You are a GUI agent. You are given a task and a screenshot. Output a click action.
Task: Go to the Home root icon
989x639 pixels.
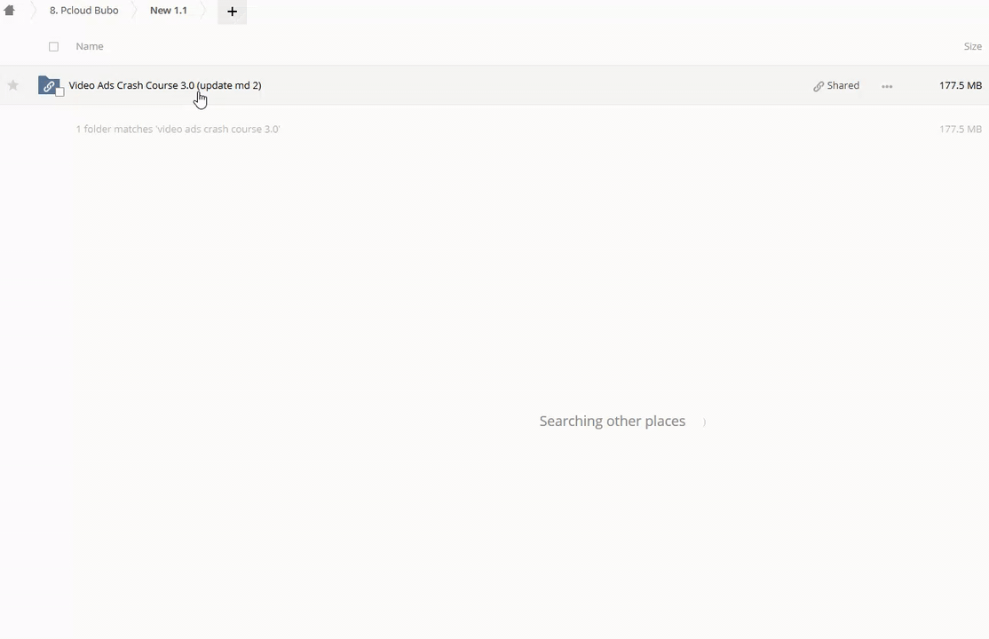tap(10, 11)
